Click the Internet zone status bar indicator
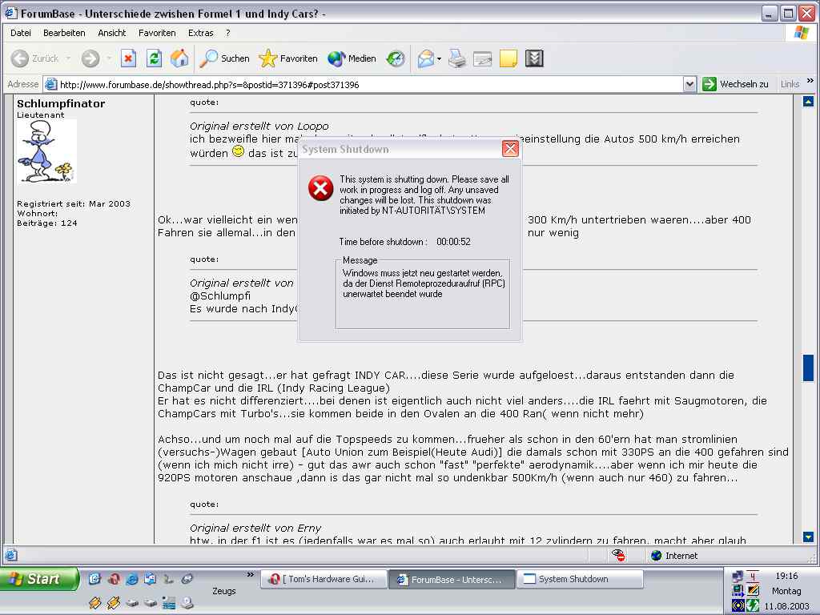Viewport: 820px width, 615px height. coord(675,556)
